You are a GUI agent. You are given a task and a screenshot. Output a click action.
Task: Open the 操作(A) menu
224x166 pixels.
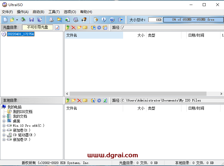click(22, 12)
